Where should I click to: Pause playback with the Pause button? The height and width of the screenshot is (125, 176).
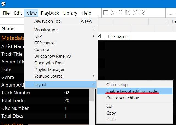pos(120,13)
